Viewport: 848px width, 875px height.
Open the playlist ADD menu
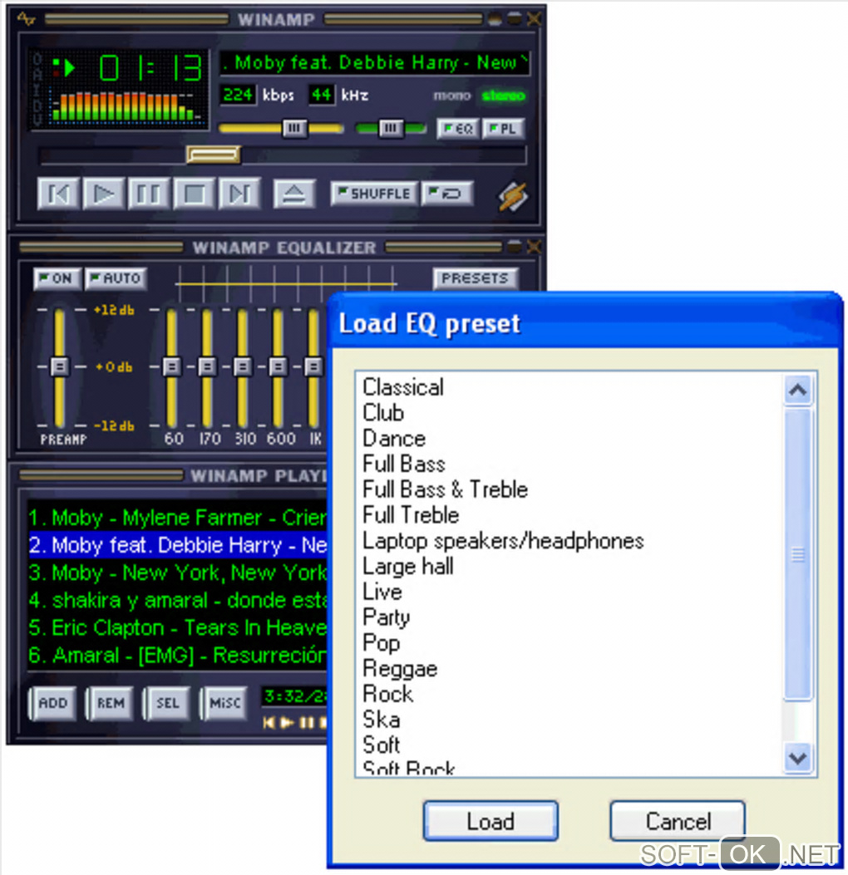pos(52,703)
